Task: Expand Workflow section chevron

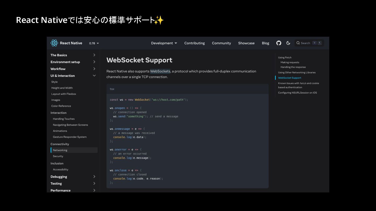Action: click(94, 69)
